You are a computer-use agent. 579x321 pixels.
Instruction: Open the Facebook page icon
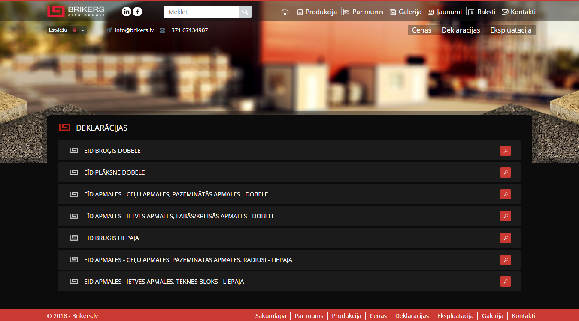coord(137,12)
